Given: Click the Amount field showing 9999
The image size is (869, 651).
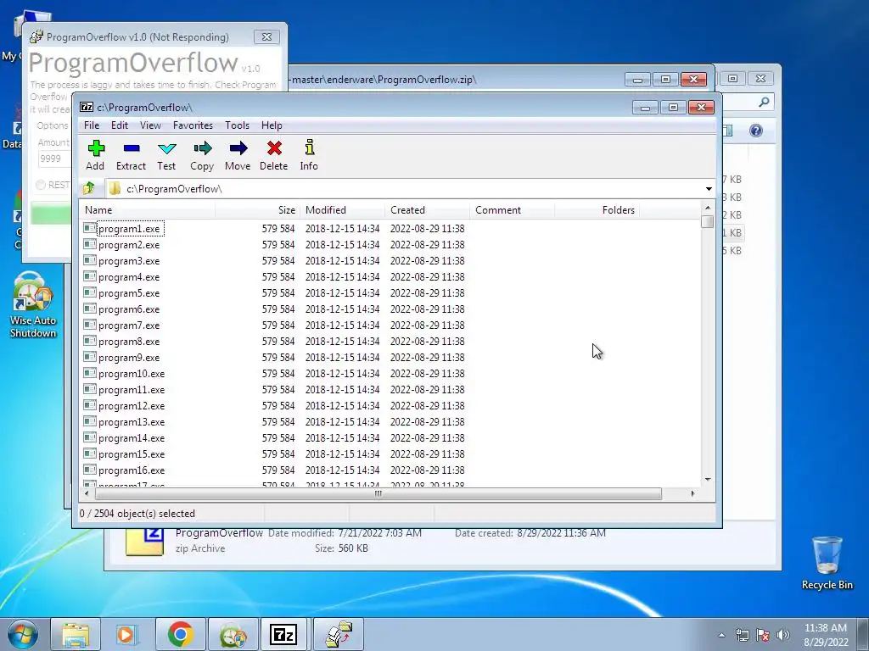Looking at the screenshot, I should click(54, 159).
